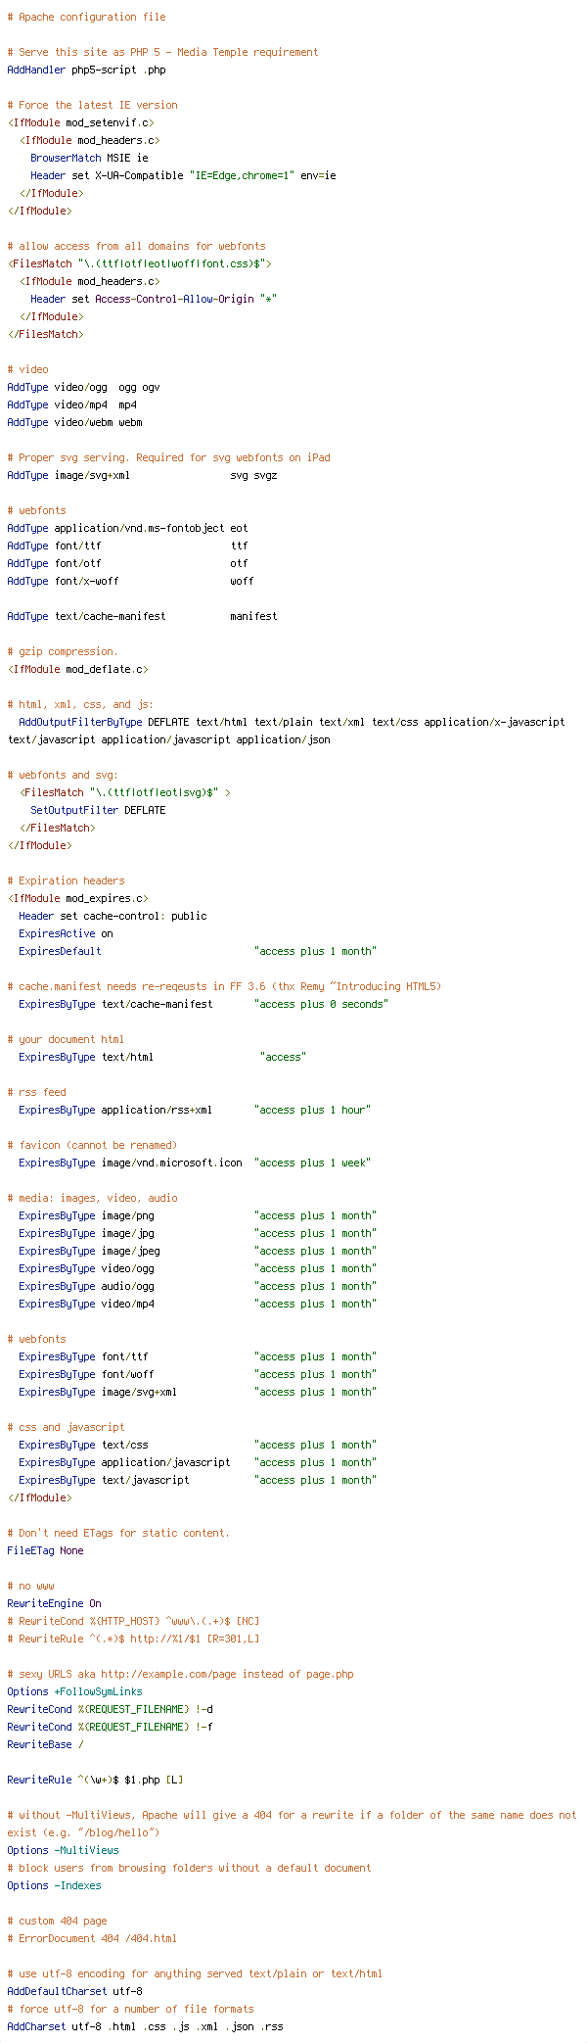This screenshot has height=2043, width=587.
Task: Click the 'AddOutputFilterByType' directive
Action: 80,722
